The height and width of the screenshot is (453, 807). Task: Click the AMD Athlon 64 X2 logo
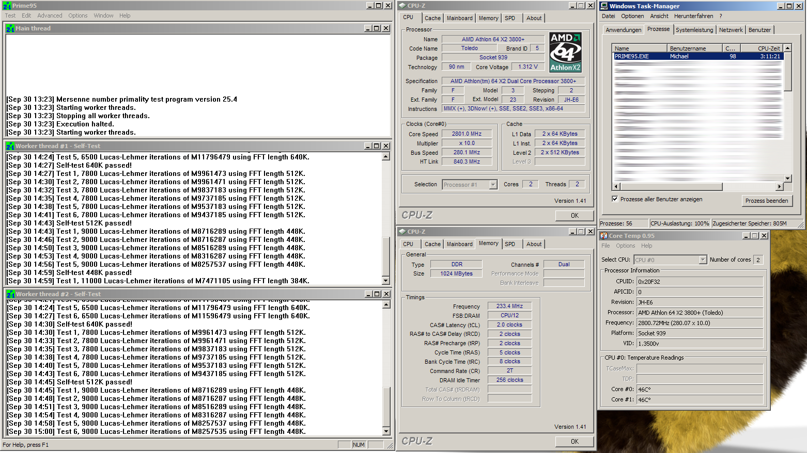[x=565, y=52]
